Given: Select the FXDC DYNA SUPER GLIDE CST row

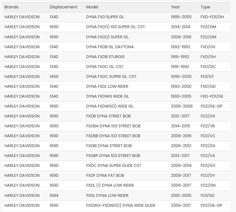Looking at the screenshot, I should pyautogui.click(x=114, y=166).
